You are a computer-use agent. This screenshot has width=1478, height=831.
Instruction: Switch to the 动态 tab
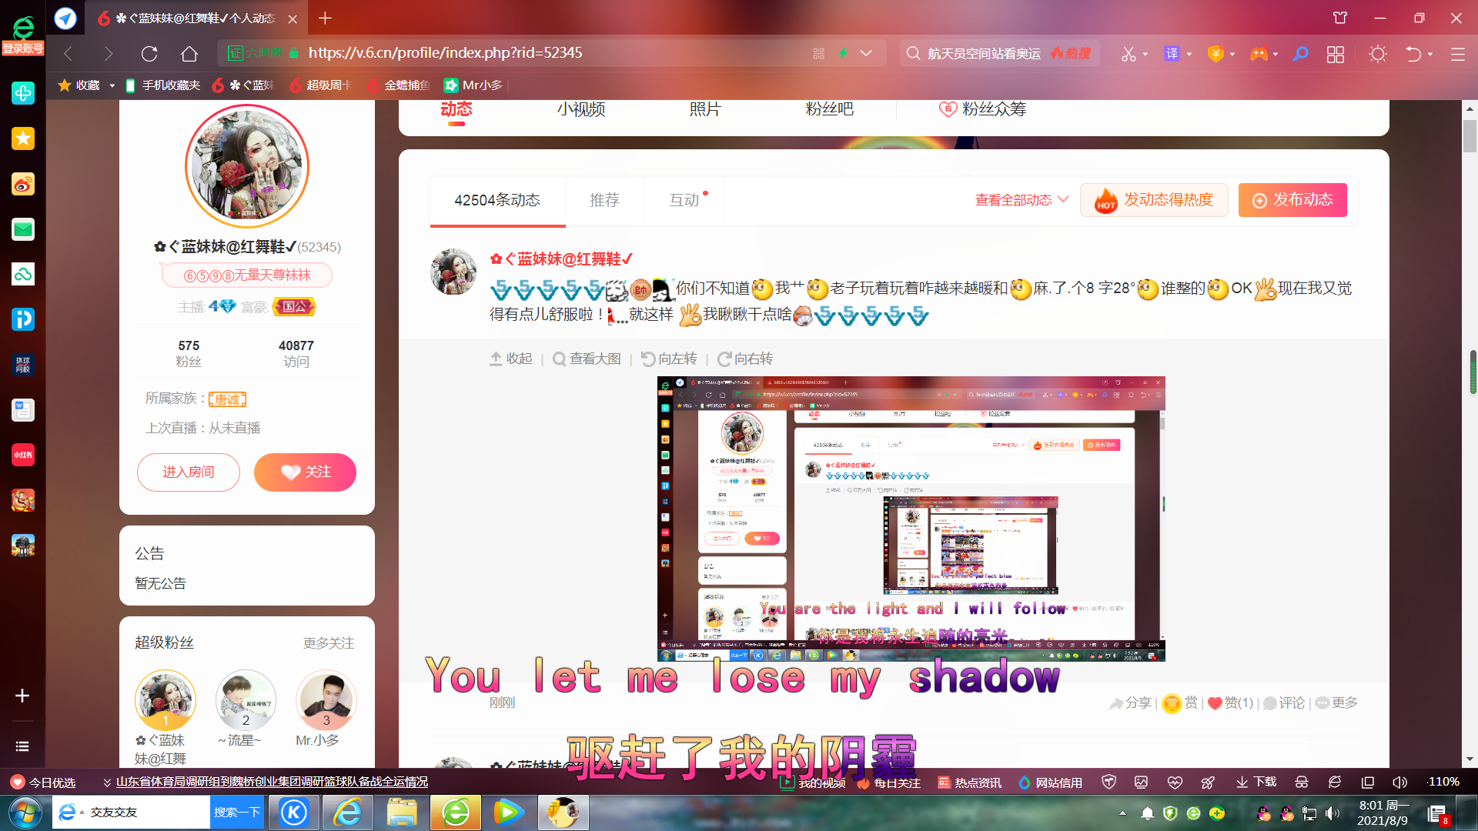click(x=456, y=109)
